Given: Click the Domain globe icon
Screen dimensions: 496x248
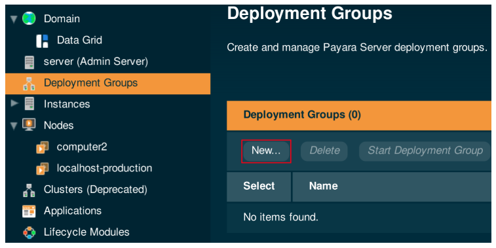Looking at the screenshot, I should pos(29,18).
